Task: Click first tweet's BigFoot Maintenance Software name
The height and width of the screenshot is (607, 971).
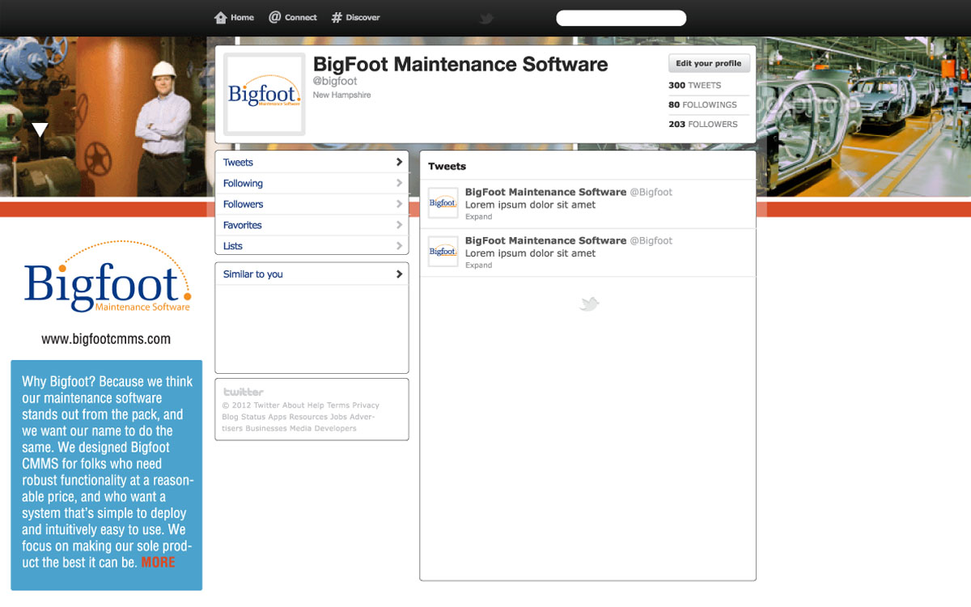Action: (545, 192)
